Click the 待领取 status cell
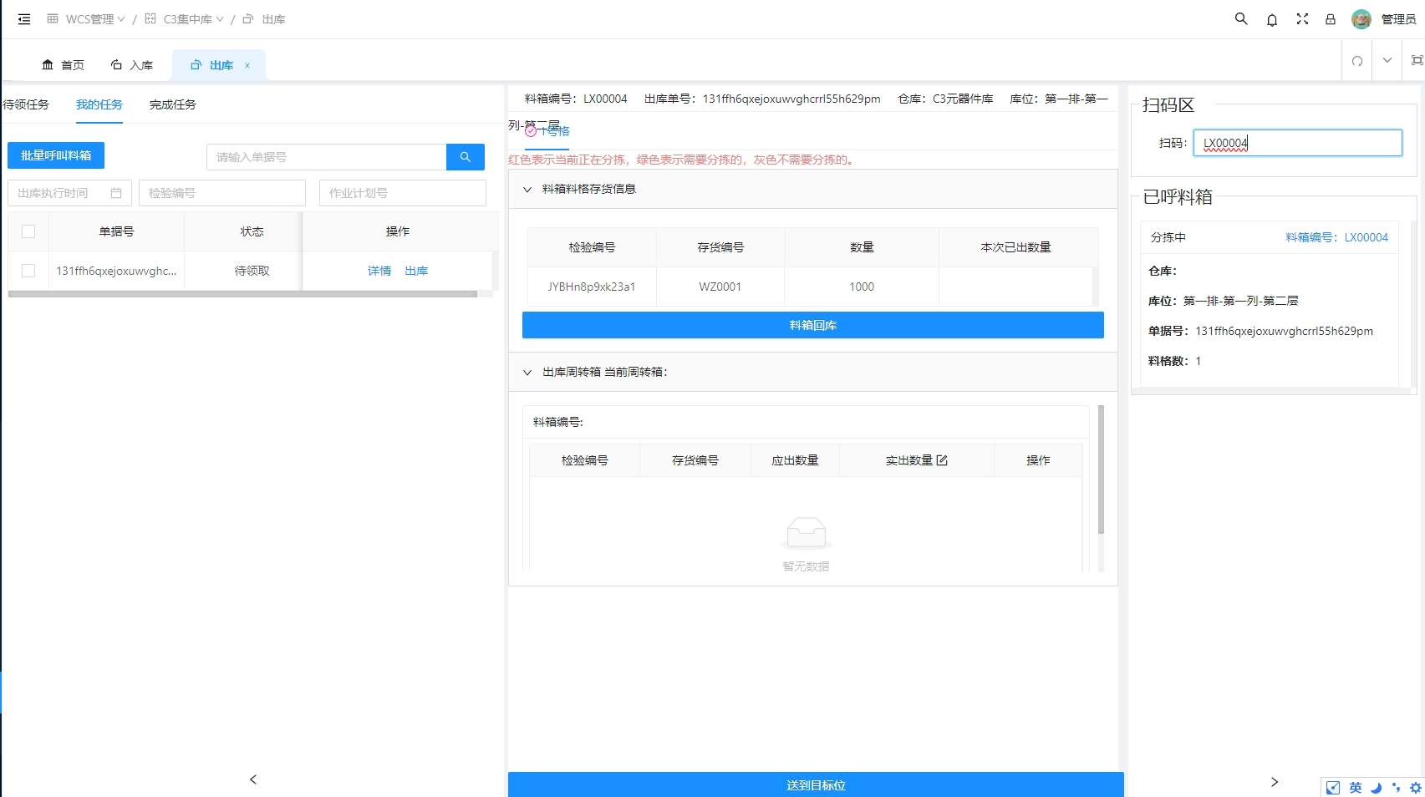1425x797 pixels. [x=252, y=271]
